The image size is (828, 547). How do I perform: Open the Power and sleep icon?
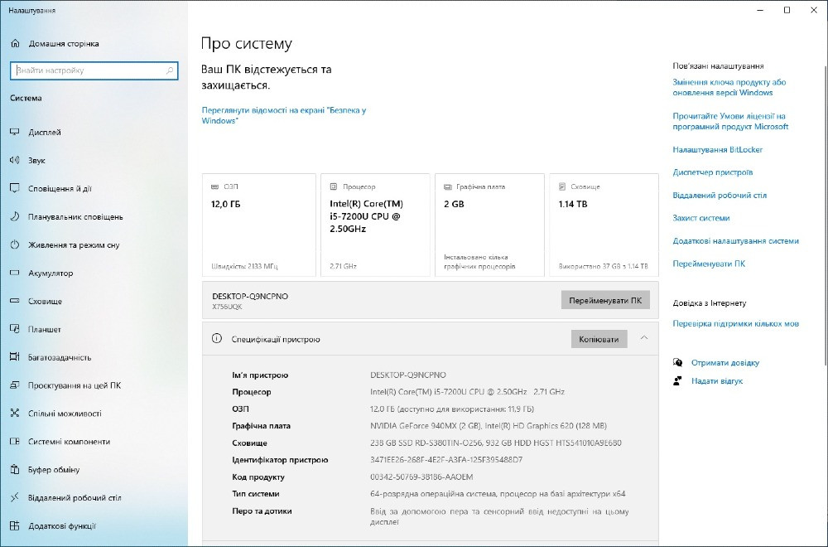click(15, 244)
